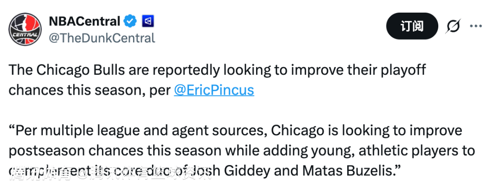Click the blue verified checkmark badge
Viewport: 487px width, 189px height.
131,21
